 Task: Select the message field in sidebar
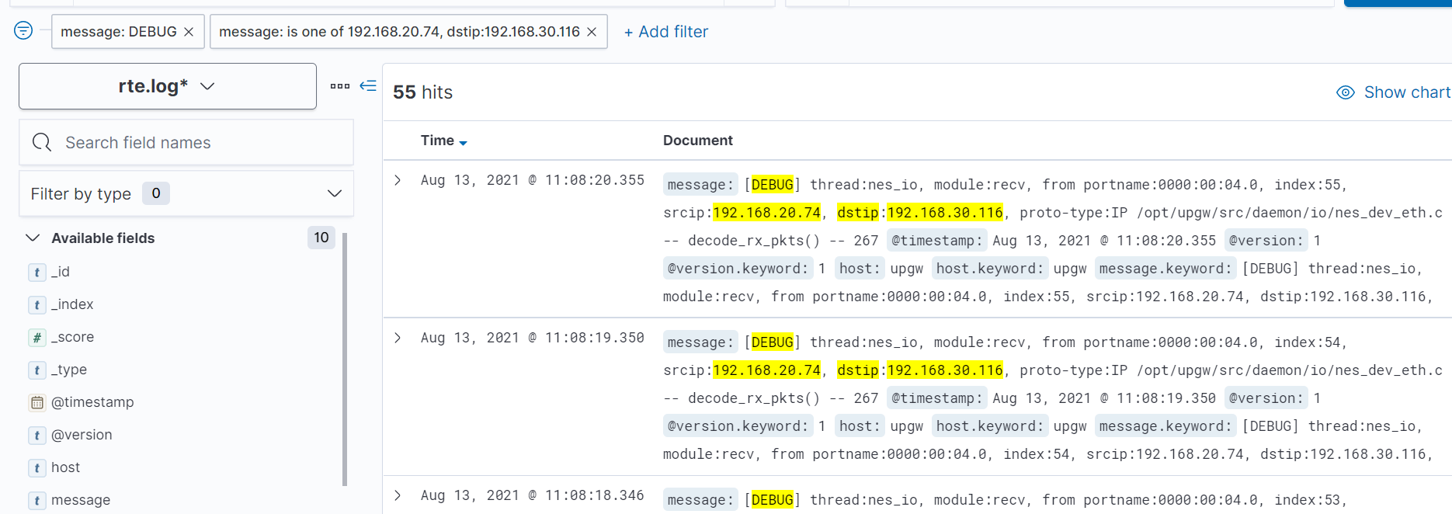81,500
